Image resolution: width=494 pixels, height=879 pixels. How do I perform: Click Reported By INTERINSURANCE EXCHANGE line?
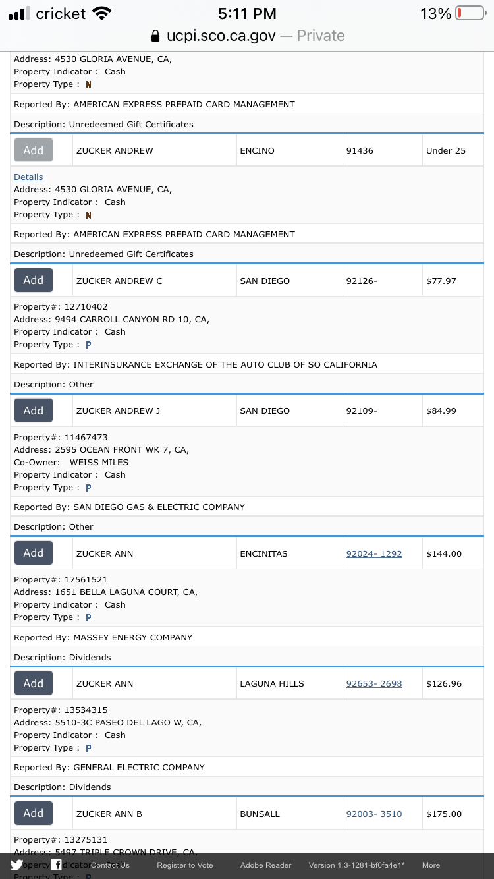tap(196, 364)
